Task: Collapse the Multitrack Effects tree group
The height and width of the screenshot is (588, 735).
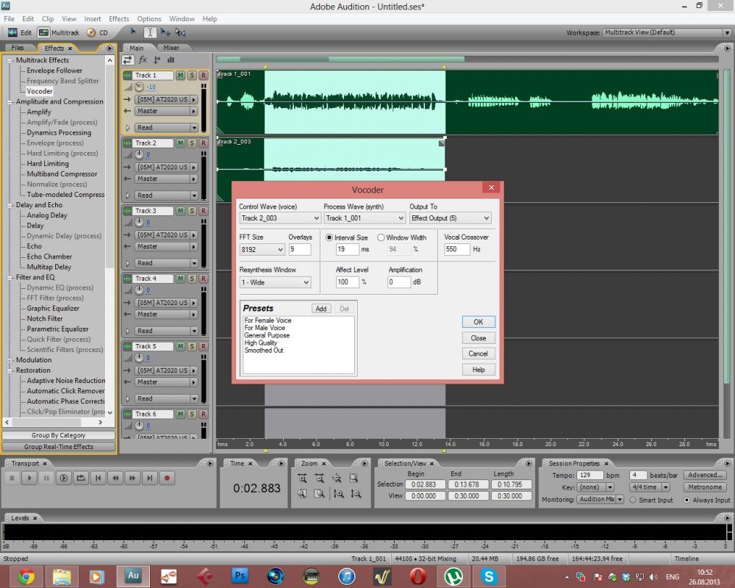Action: [10, 60]
